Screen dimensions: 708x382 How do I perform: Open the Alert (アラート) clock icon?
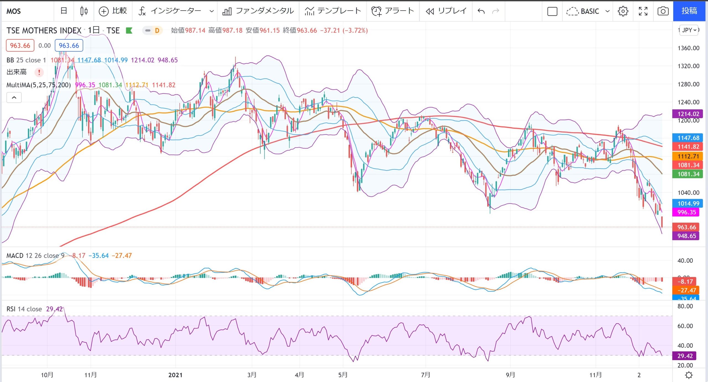[376, 11]
